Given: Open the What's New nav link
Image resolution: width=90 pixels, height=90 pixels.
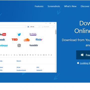Looking at the screenshot, I should (x=70, y=6).
